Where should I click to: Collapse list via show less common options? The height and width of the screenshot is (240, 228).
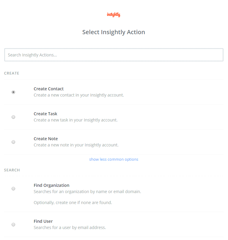114,160
